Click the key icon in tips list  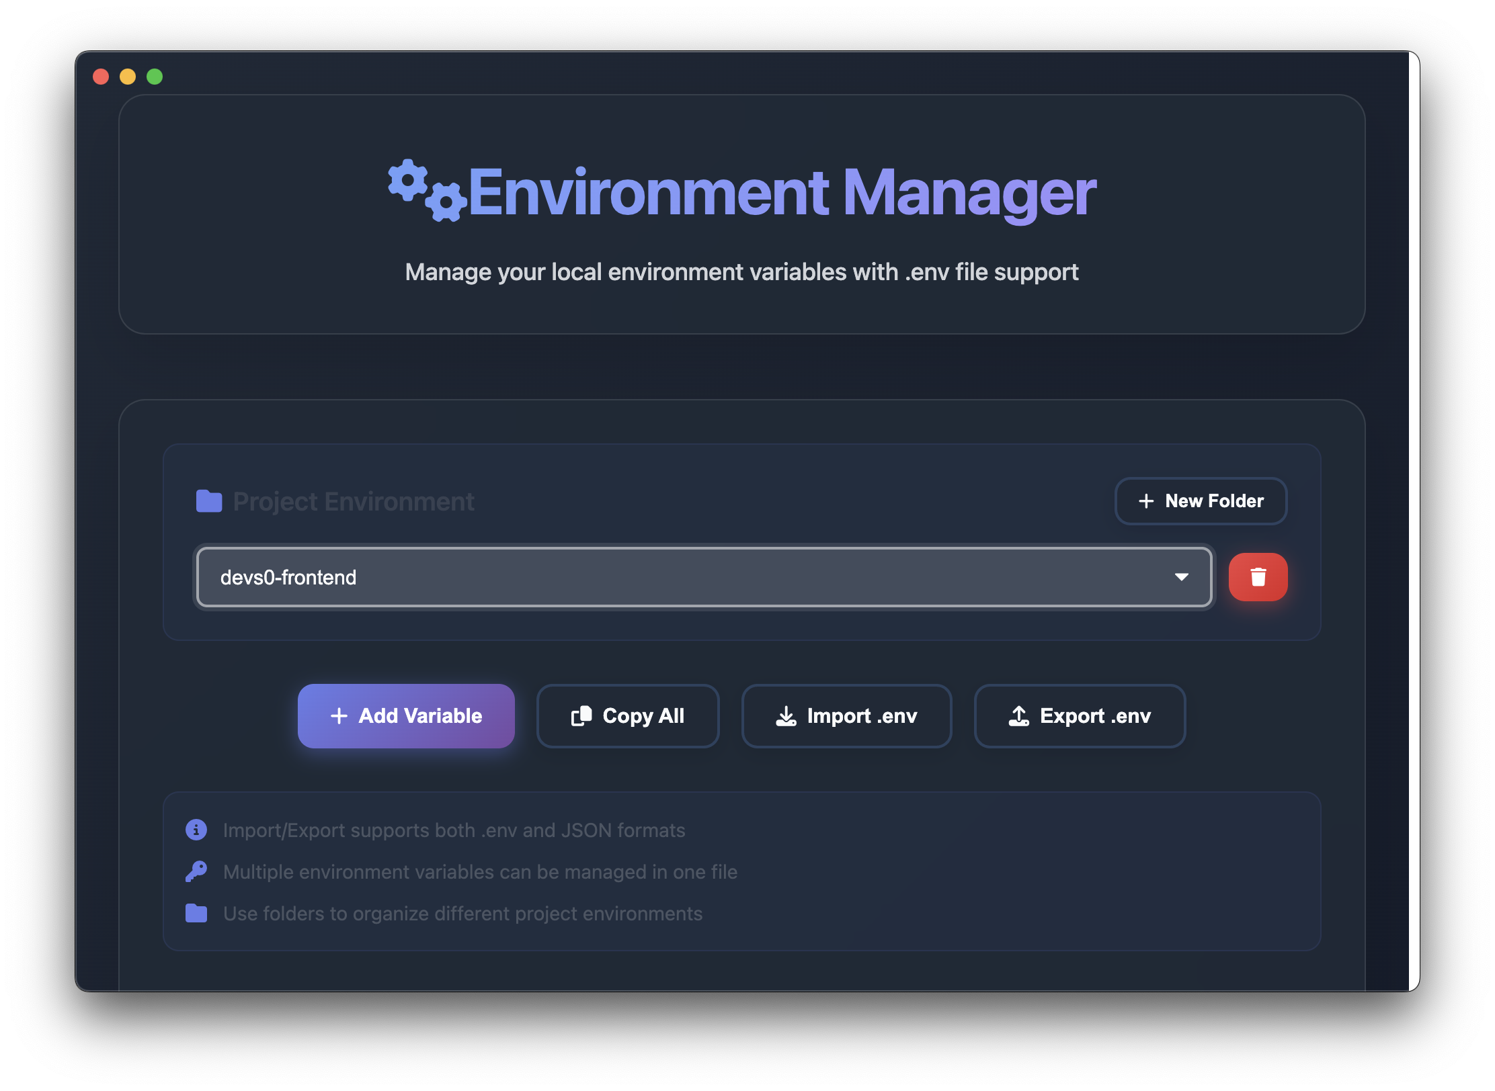[196, 871]
